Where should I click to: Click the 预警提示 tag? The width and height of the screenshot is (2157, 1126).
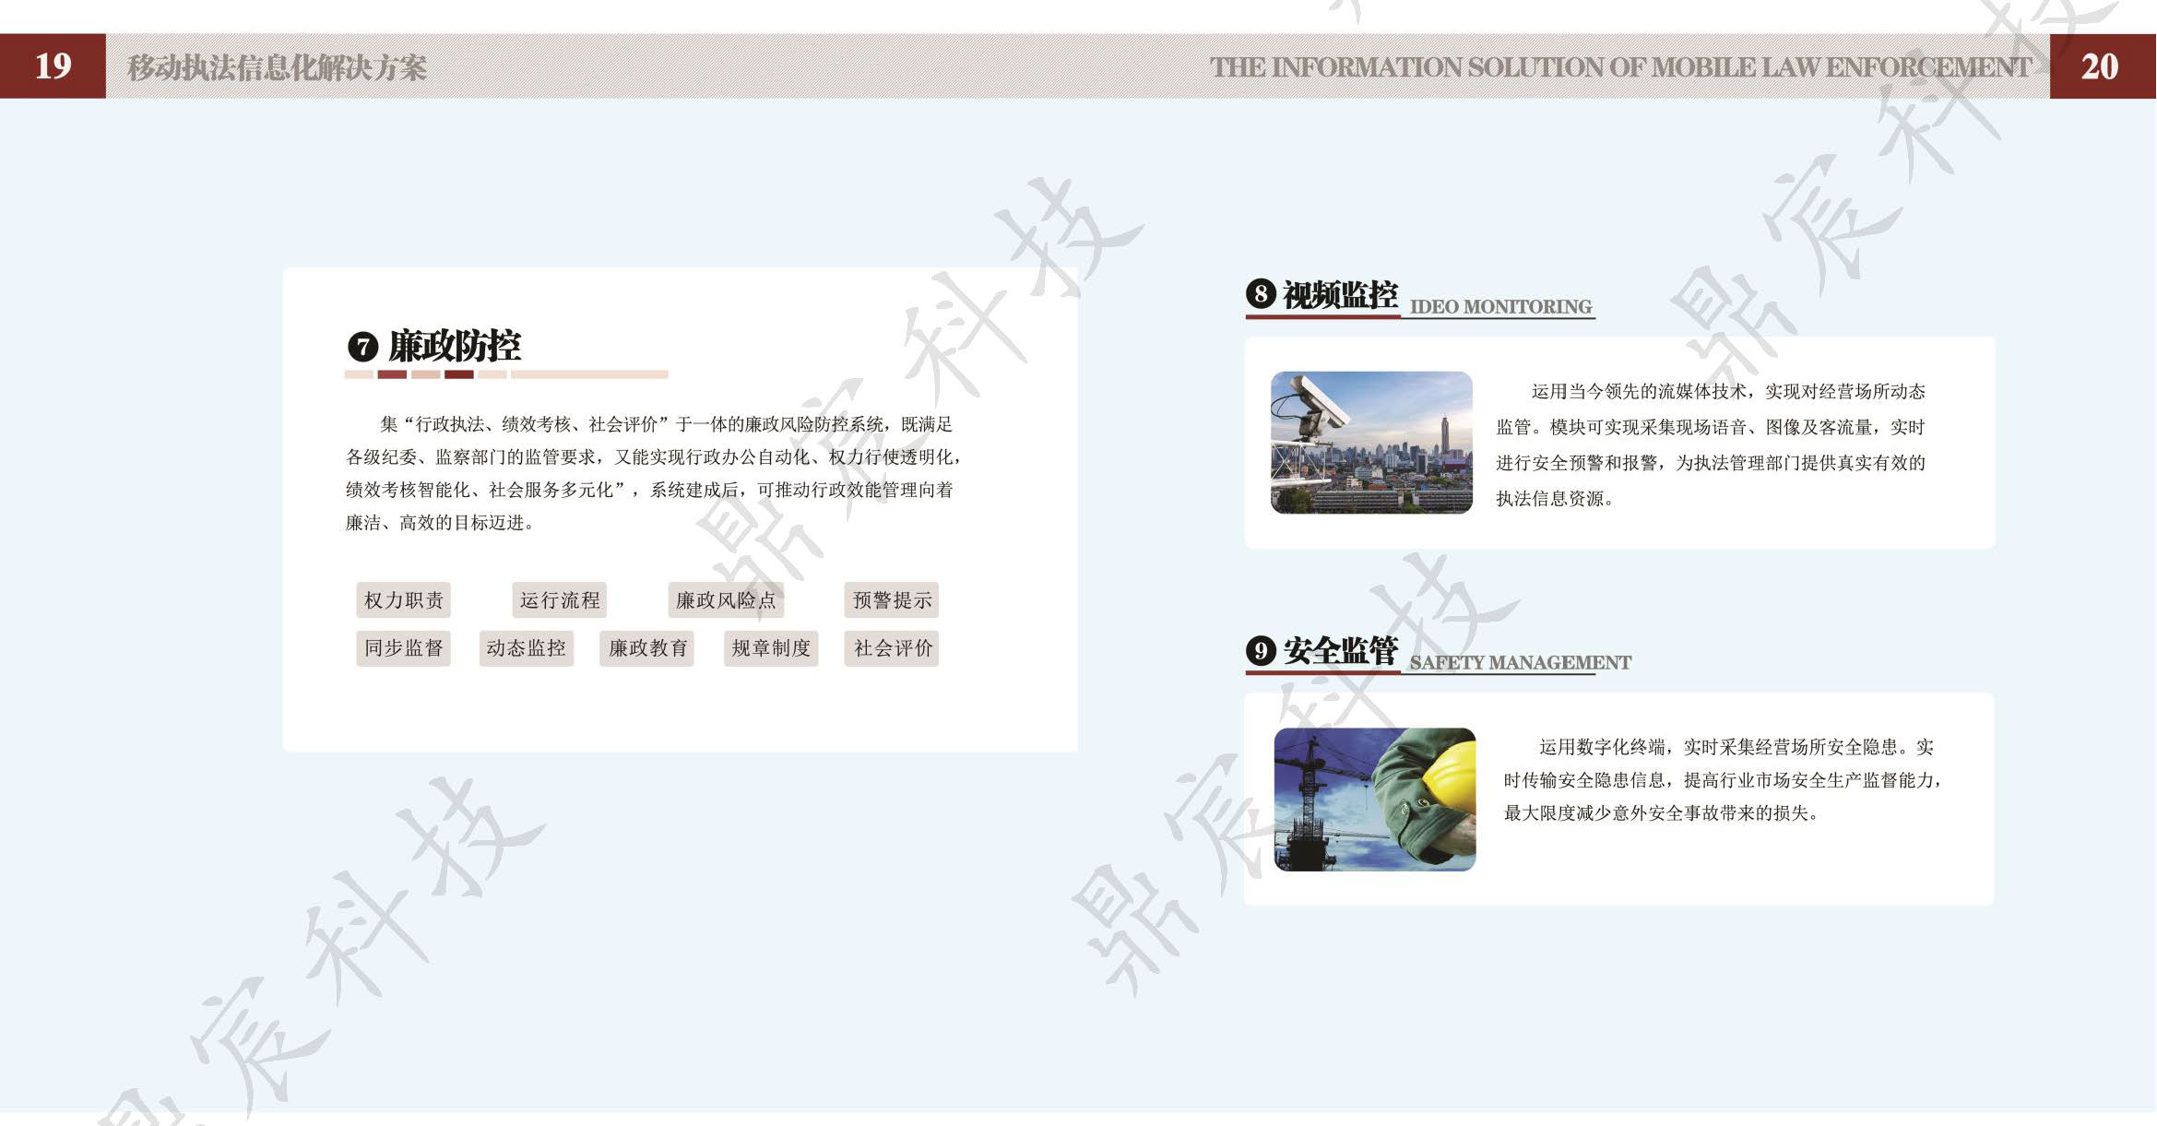(x=892, y=600)
